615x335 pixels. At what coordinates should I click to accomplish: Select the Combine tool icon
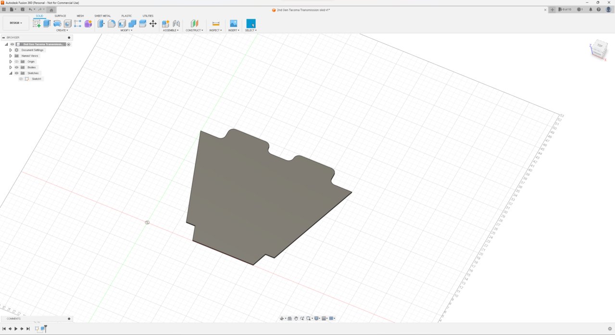click(132, 24)
